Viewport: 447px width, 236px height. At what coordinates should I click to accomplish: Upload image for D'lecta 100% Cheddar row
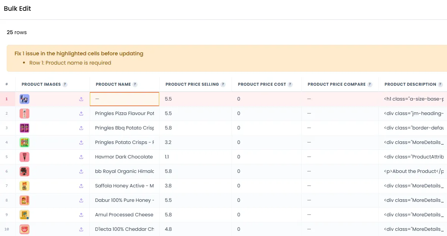(x=81, y=229)
